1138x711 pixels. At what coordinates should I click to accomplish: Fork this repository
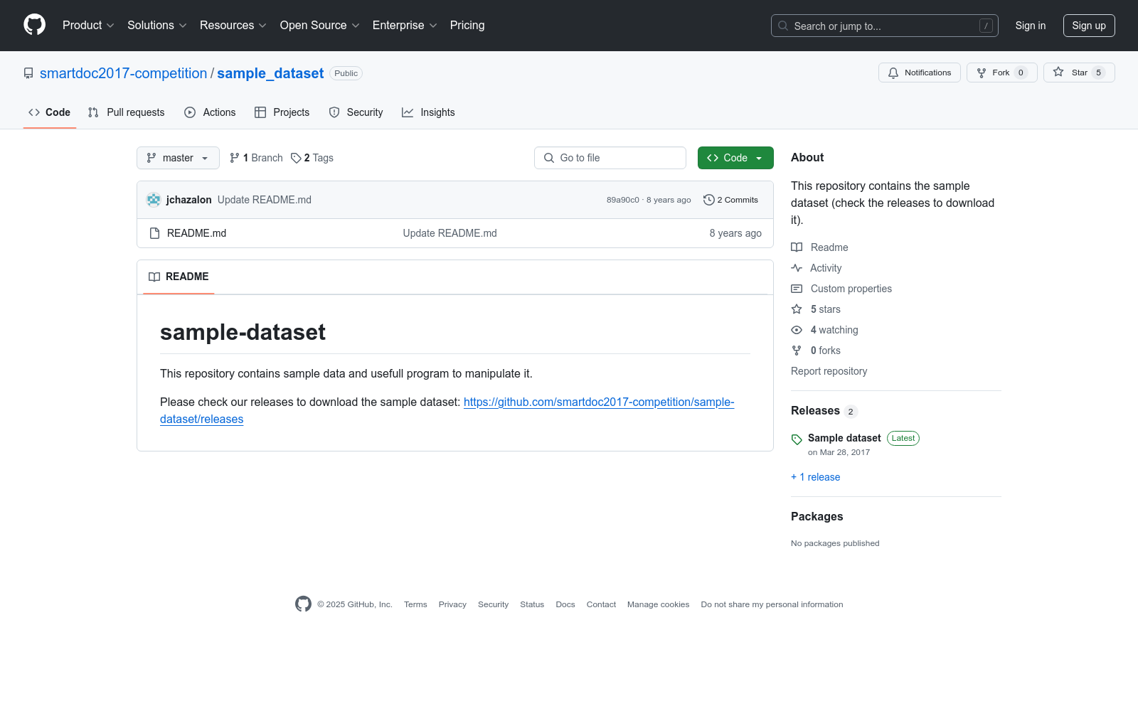(1002, 73)
